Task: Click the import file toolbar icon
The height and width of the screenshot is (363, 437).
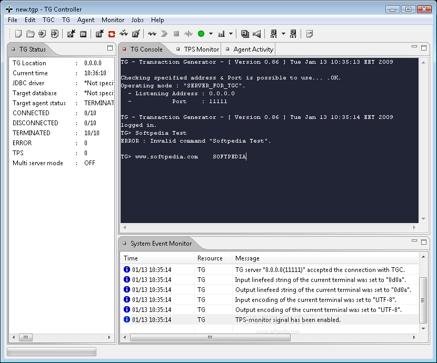Action: (x=42, y=34)
